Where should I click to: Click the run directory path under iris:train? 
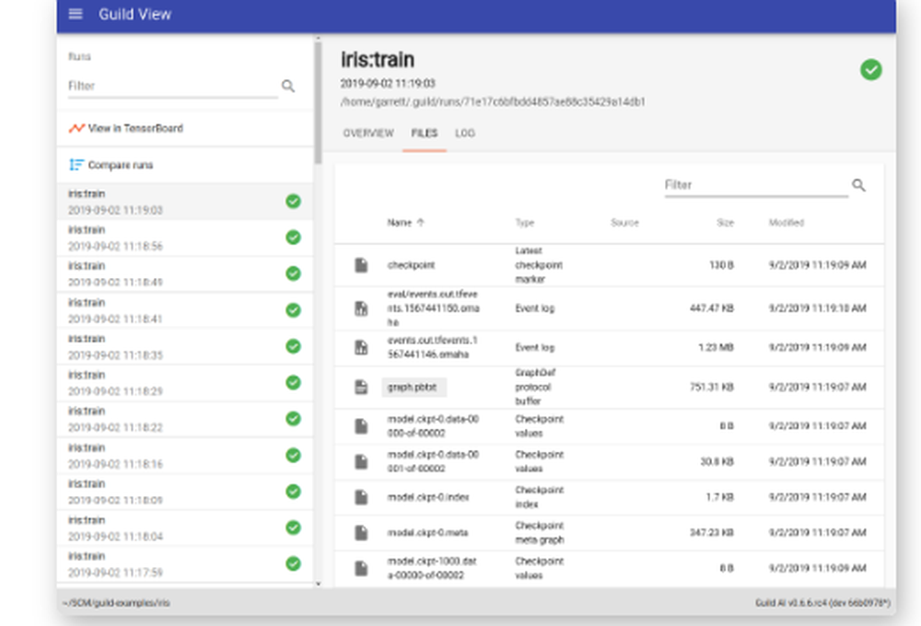(x=492, y=101)
